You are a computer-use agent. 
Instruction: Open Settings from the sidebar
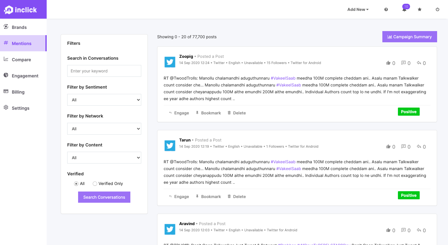click(23, 108)
